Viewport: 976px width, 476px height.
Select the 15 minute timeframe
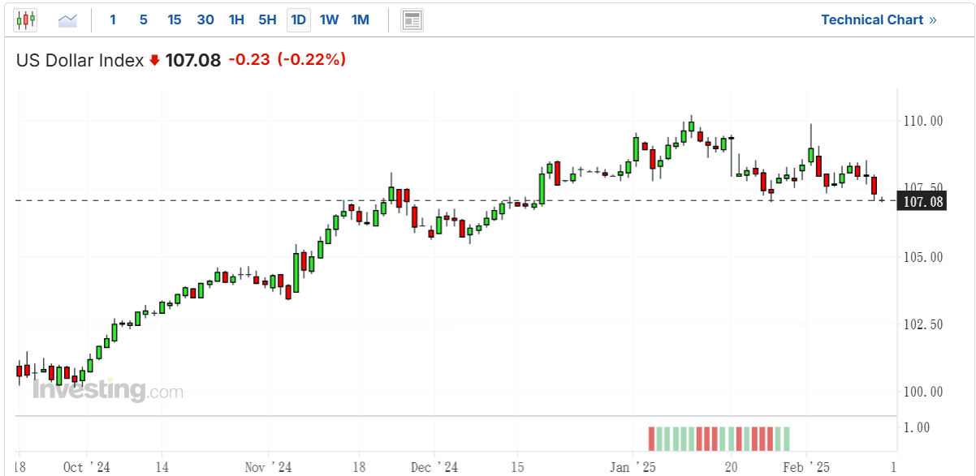175,19
